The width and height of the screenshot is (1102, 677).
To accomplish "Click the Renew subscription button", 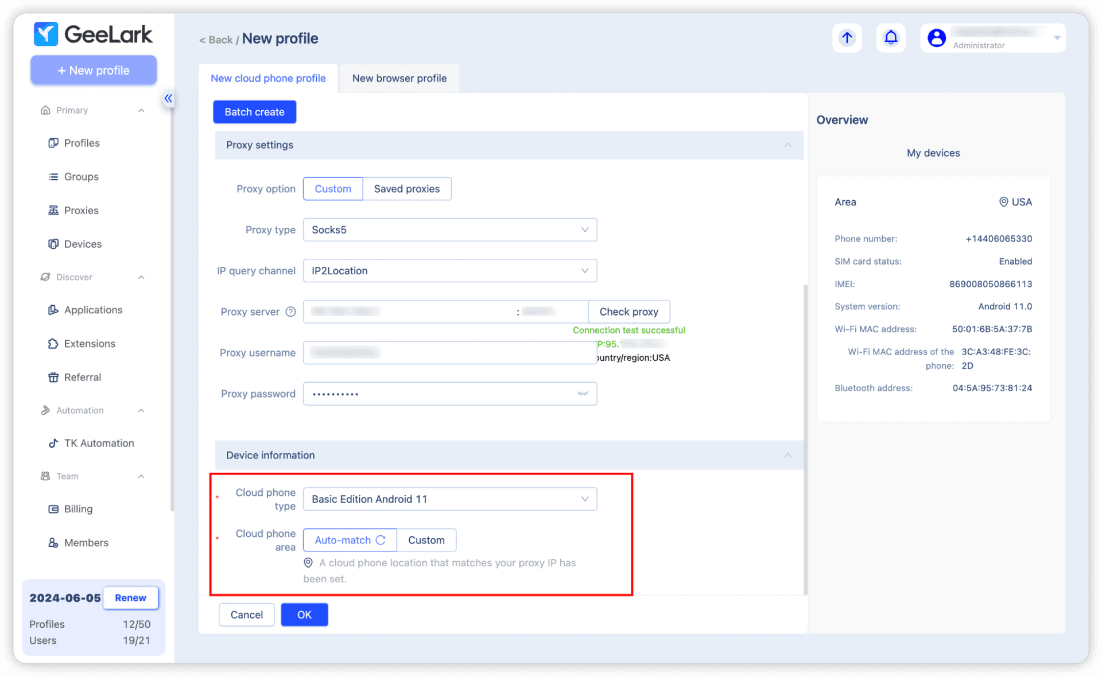I will click(x=130, y=597).
